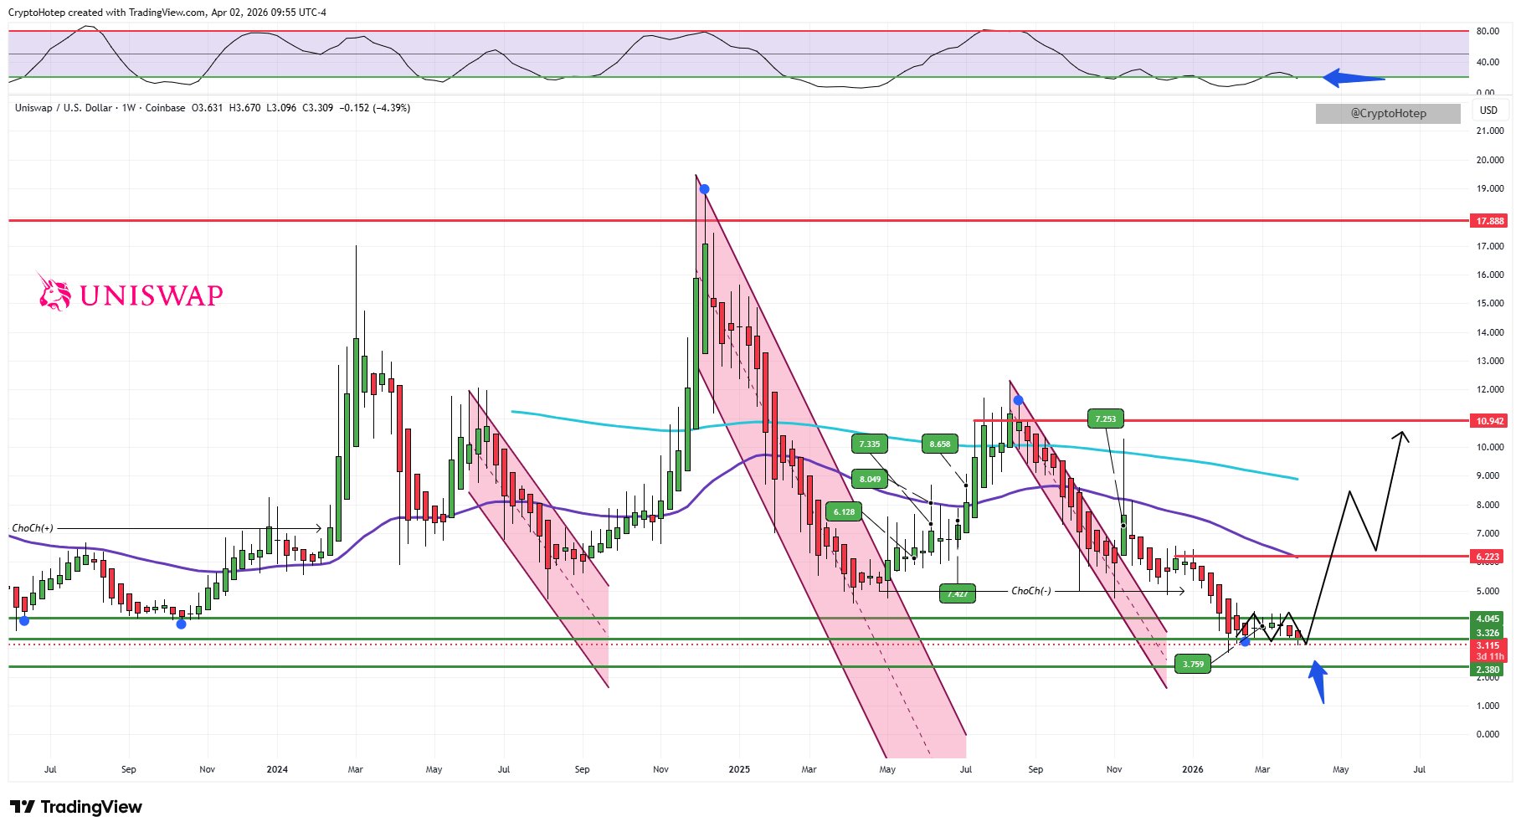
Task: Click the 1.000 price scale tick
Action: click(x=1488, y=706)
